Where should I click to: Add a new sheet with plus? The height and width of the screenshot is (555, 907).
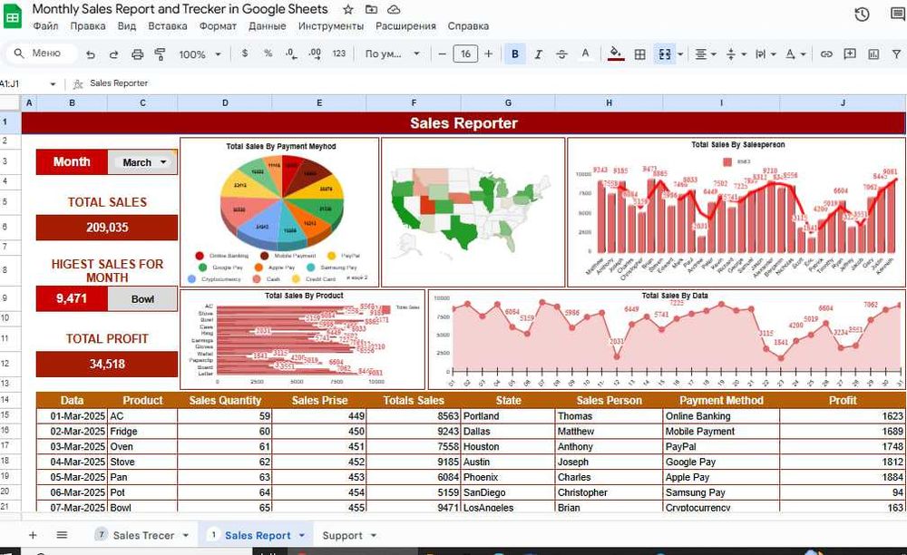click(33, 535)
